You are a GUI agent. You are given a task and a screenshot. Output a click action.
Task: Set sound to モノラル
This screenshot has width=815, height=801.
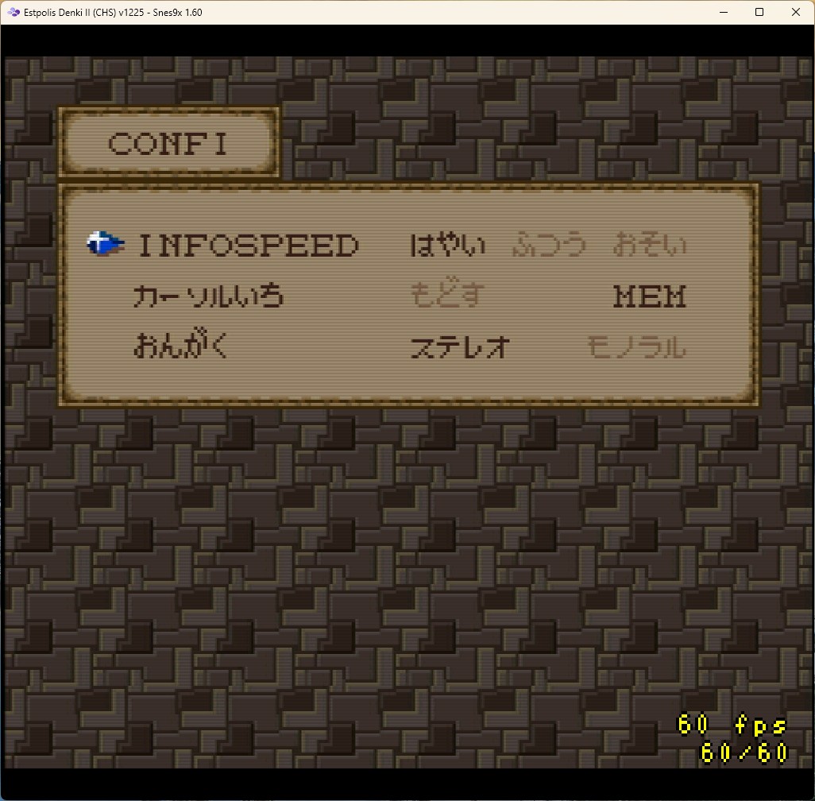[637, 347]
